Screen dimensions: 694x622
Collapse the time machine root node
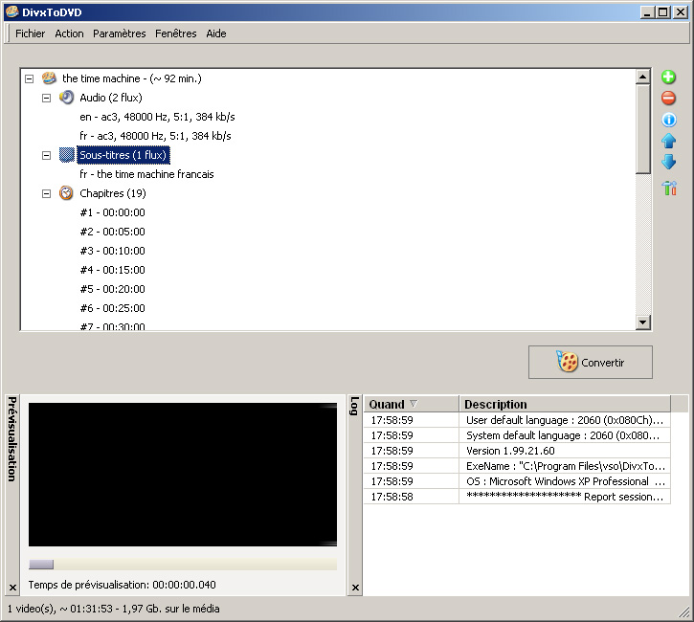click(x=30, y=78)
